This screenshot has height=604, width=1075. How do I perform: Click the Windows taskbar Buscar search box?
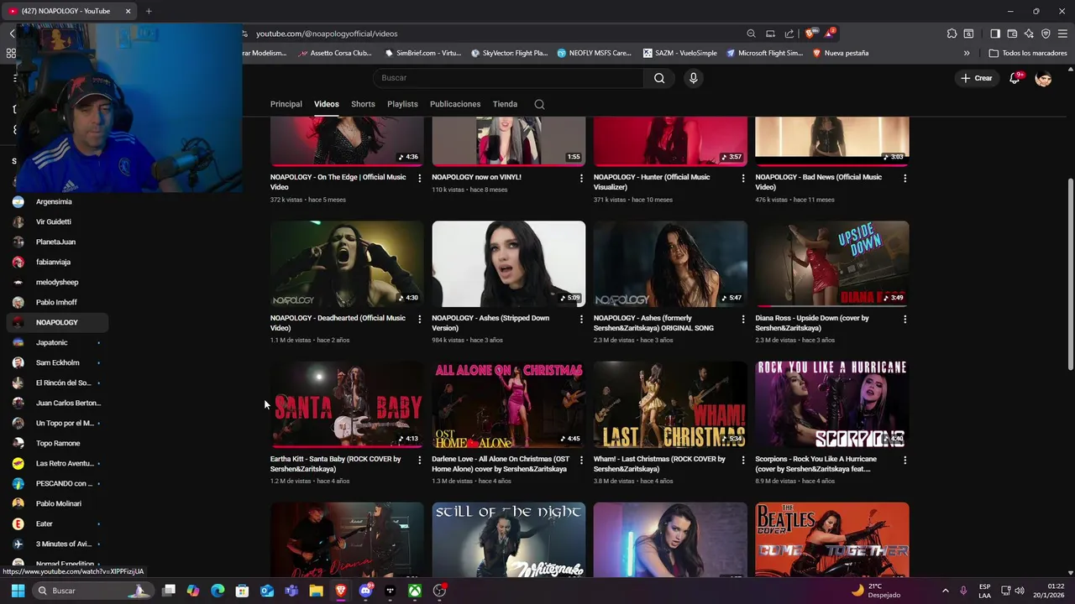[93, 591]
